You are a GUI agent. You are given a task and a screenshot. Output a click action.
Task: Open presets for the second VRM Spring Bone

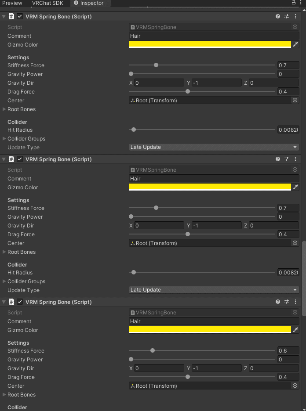287,159
